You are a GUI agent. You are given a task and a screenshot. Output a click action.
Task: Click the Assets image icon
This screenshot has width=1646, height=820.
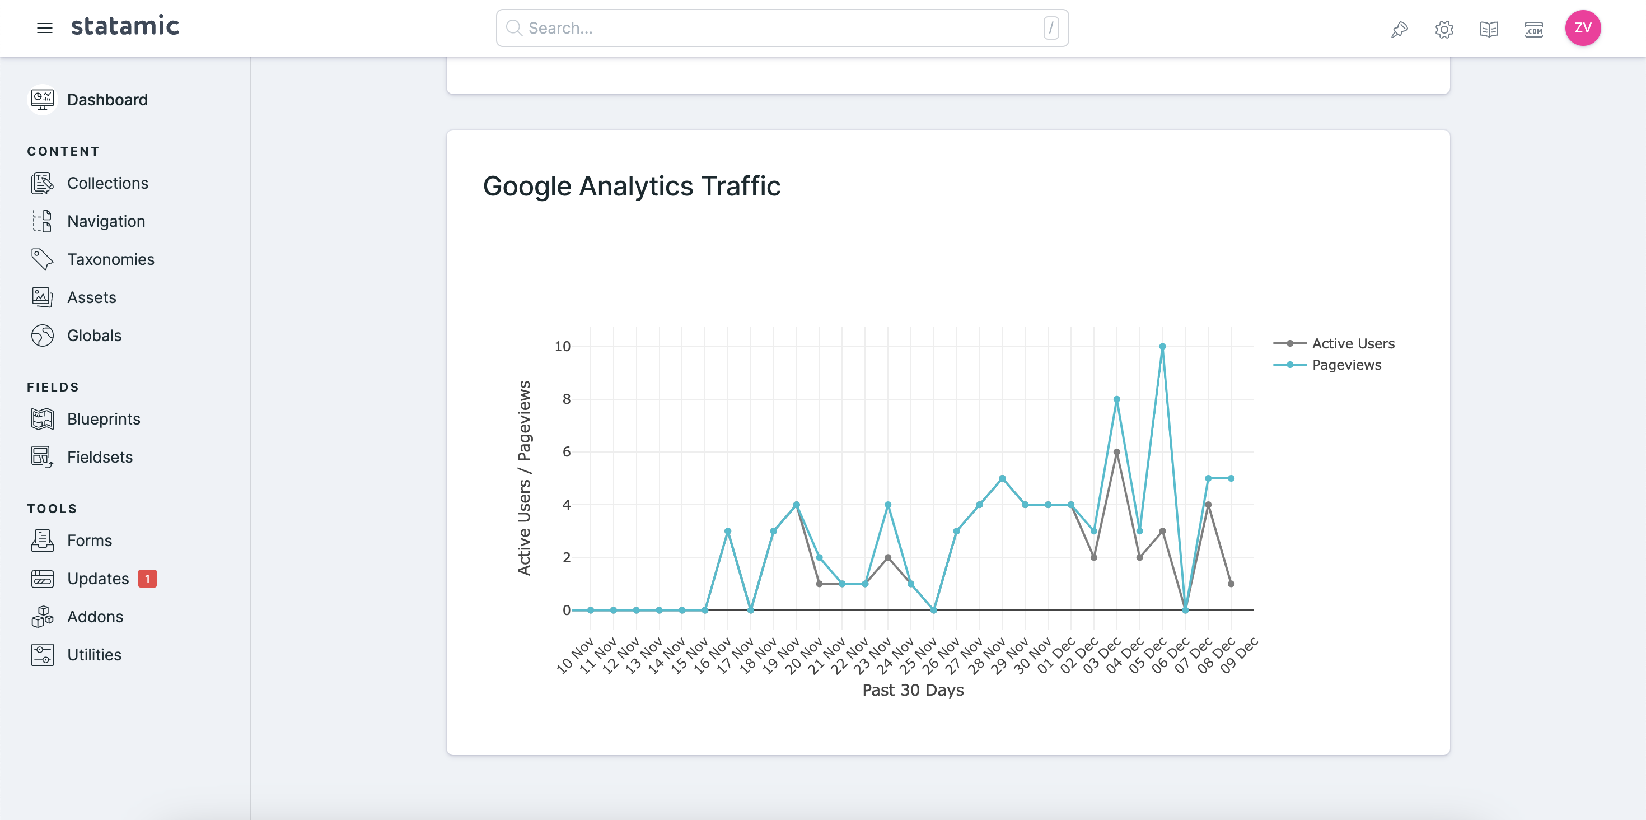pos(42,297)
